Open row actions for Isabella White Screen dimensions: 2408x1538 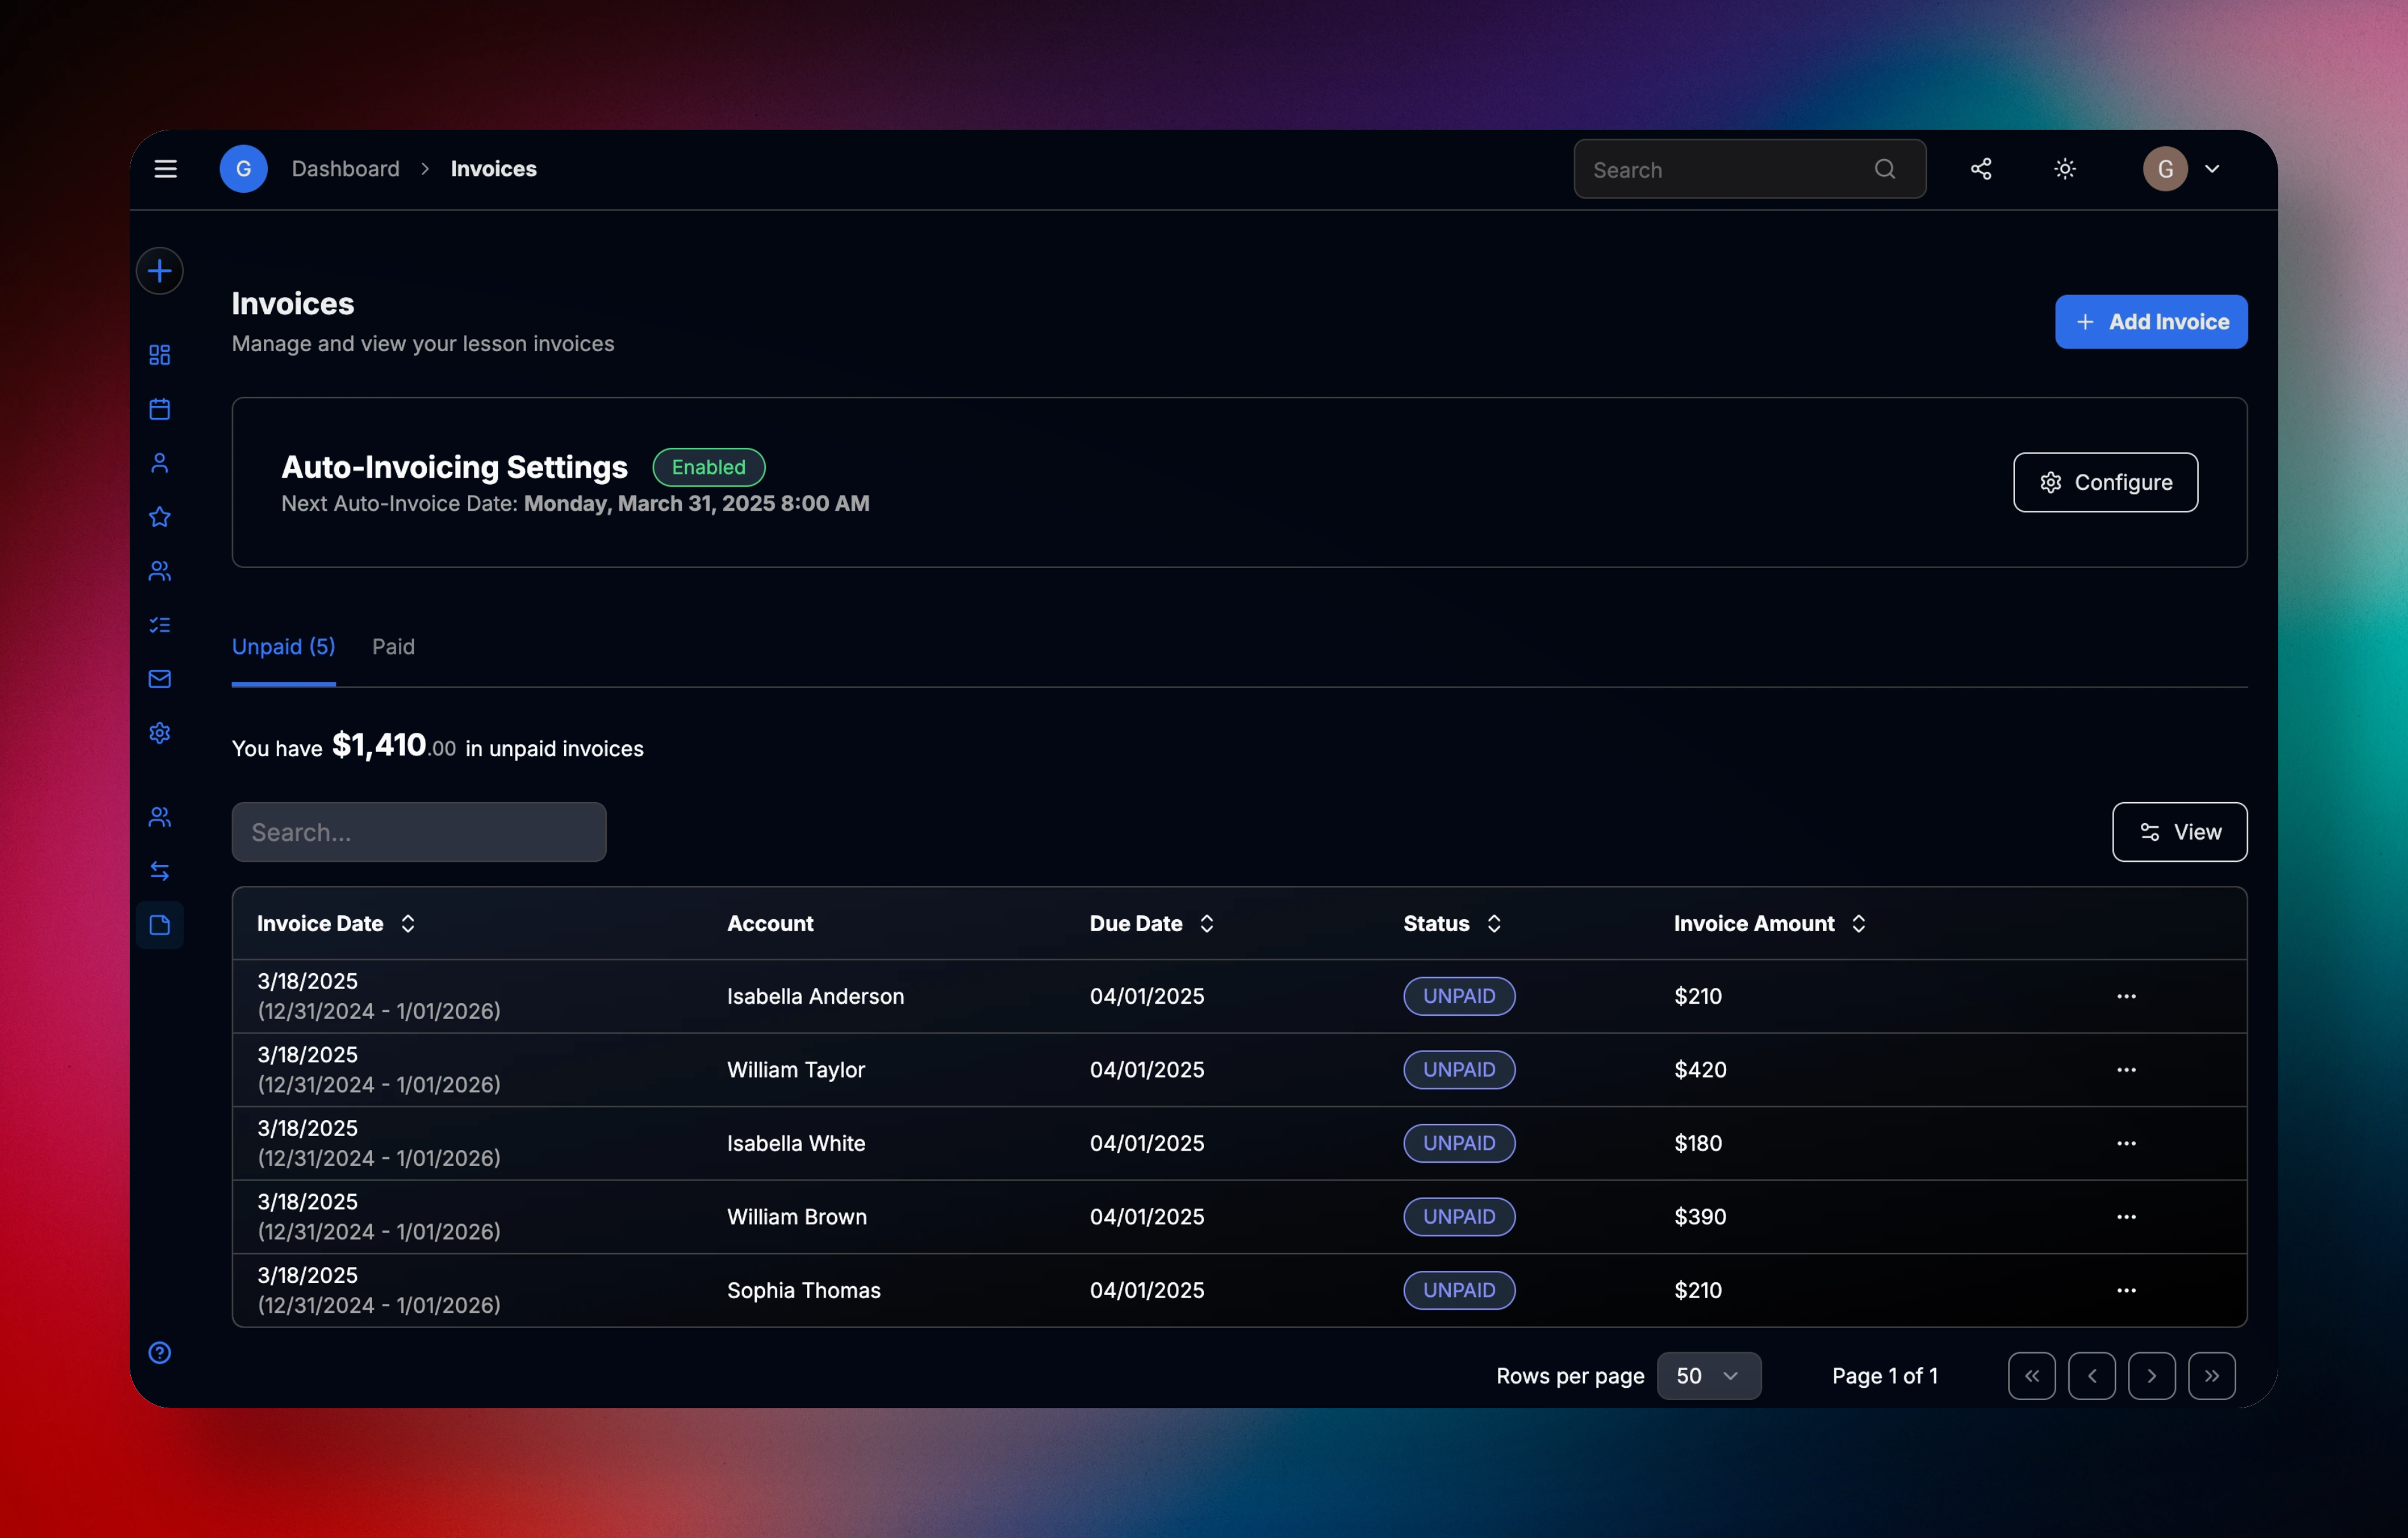2126,1143
